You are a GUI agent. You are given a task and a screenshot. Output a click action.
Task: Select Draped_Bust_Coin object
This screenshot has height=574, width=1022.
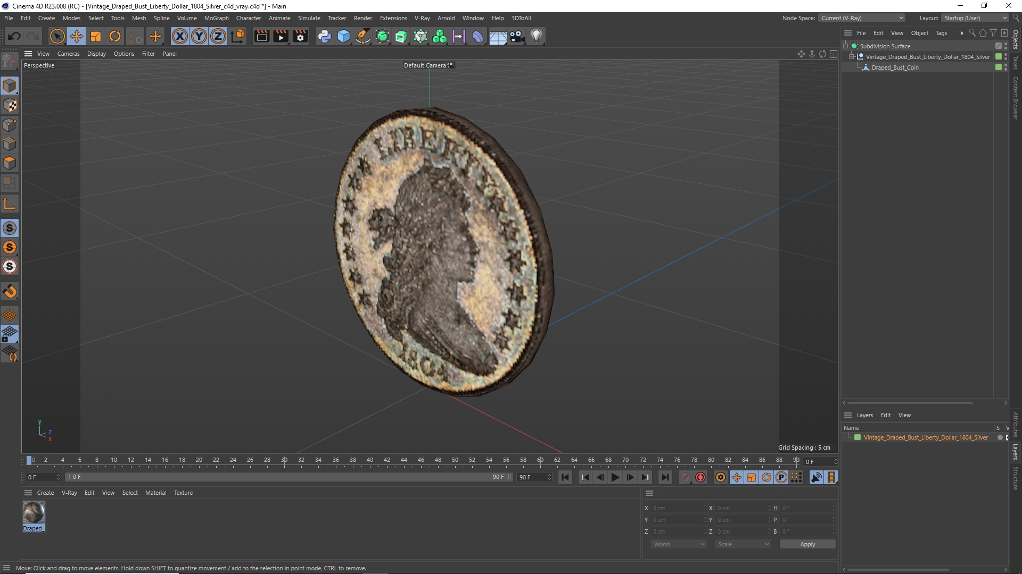(x=895, y=67)
